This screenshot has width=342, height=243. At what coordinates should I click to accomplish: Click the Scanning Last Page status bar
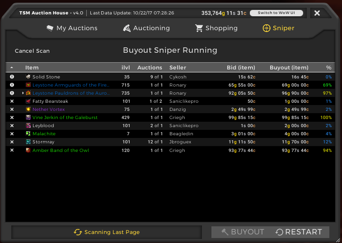click(x=107, y=232)
